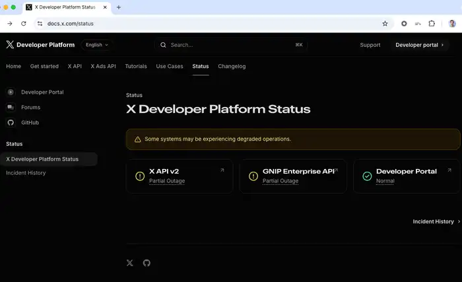This screenshot has width=462, height=282.
Task: Reload the page with the refresh icon
Action: [24, 24]
